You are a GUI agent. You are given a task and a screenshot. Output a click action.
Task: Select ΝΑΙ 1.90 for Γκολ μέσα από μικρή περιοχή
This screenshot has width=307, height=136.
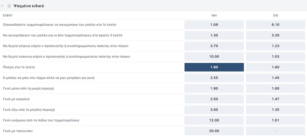click(x=214, y=89)
